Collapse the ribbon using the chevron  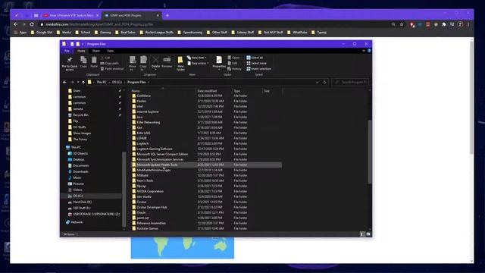tap(364, 51)
